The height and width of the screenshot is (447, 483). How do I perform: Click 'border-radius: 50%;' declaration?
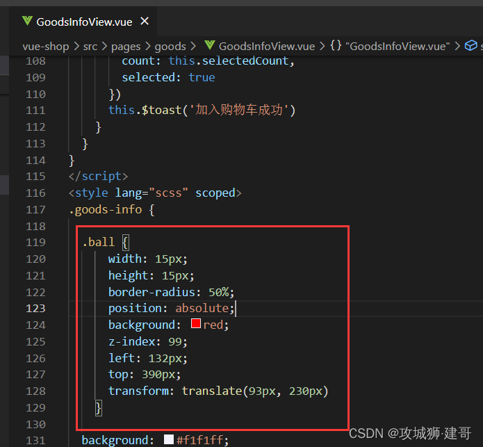[171, 292]
